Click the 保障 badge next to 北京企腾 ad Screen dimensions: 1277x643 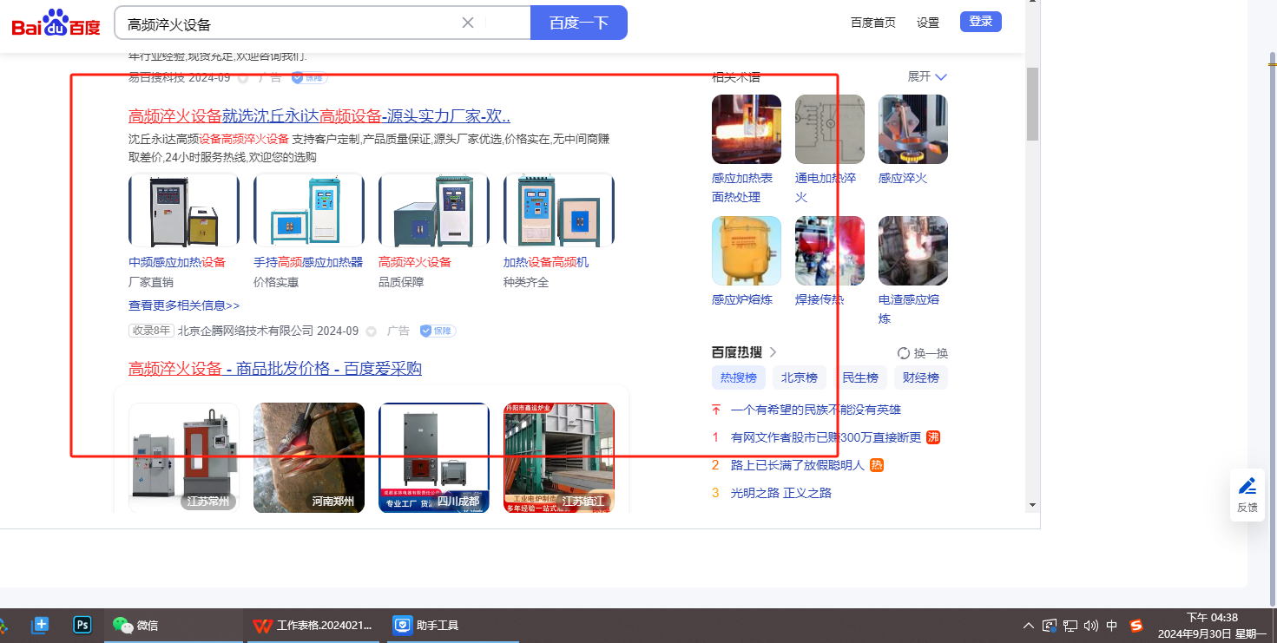coord(438,331)
